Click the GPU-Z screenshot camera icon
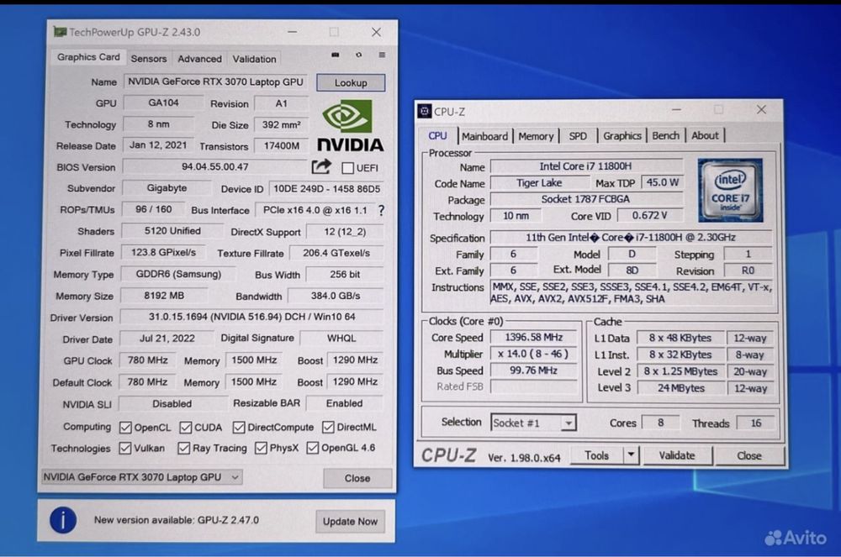The image size is (841, 557). pos(336,55)
